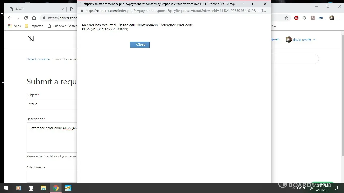Click the blue Close button in the error popup

(140, 45)
